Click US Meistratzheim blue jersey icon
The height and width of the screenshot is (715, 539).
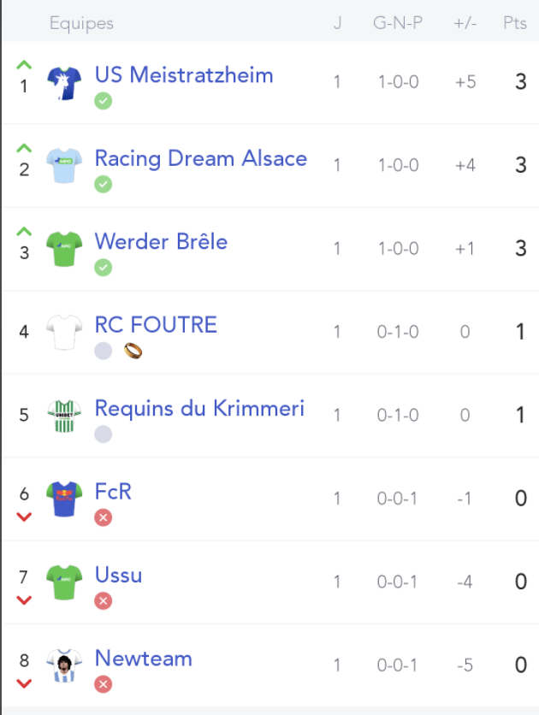(64, 83)
